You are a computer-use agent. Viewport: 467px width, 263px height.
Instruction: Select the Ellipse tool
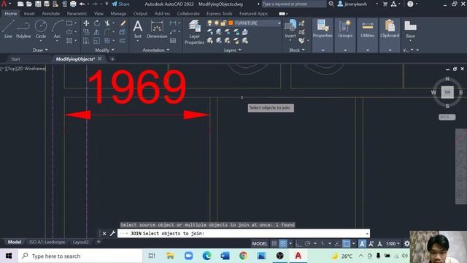(69, 32)
